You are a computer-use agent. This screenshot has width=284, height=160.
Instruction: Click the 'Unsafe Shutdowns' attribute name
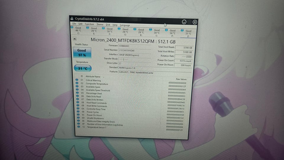[95, 118]
